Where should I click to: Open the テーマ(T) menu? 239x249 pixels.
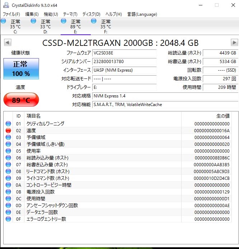tap(70, 14)
